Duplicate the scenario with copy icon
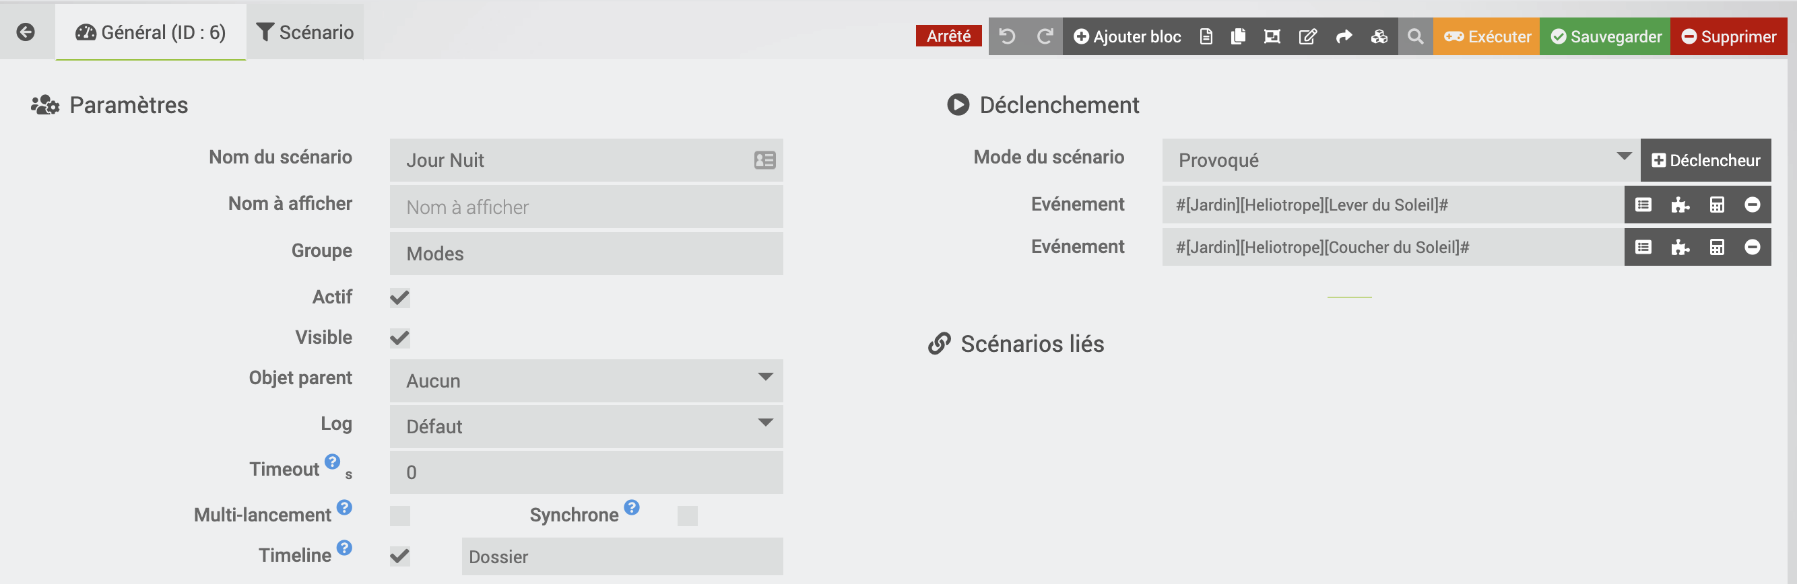This screenshot has height=584, width=1797. (x=1238, y=36)
